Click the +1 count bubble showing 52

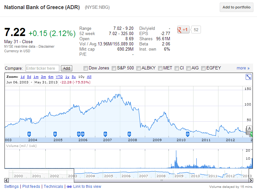pyautogui.click(x=196, y=30)
